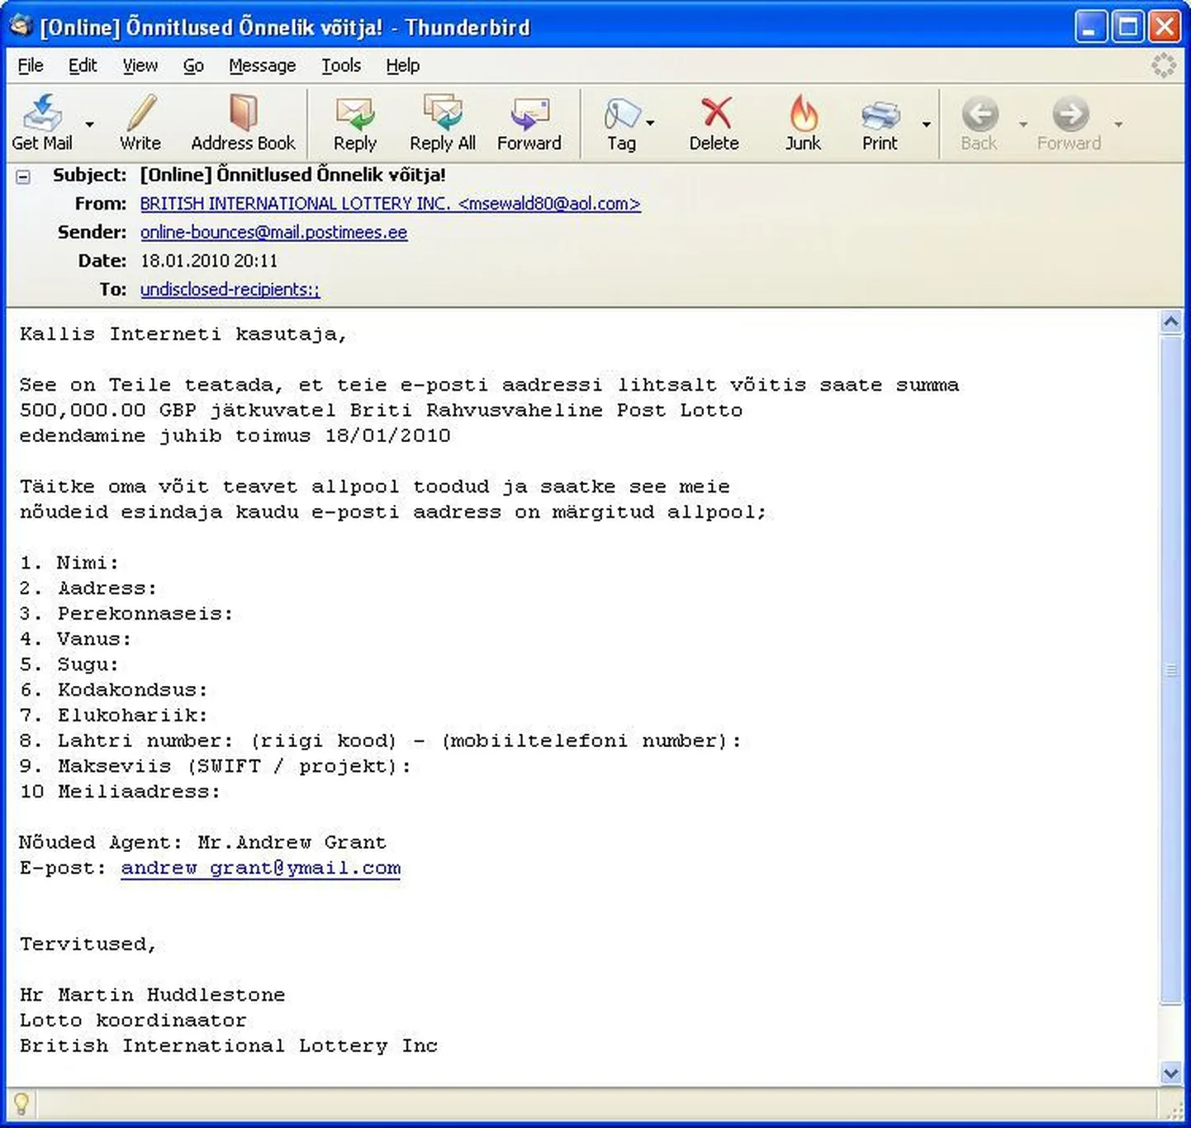Image resolution: width=1191 pixels, height=1128 pixels.
Task: Open the Print dropdown arrow
Action: tap(927, 124)
